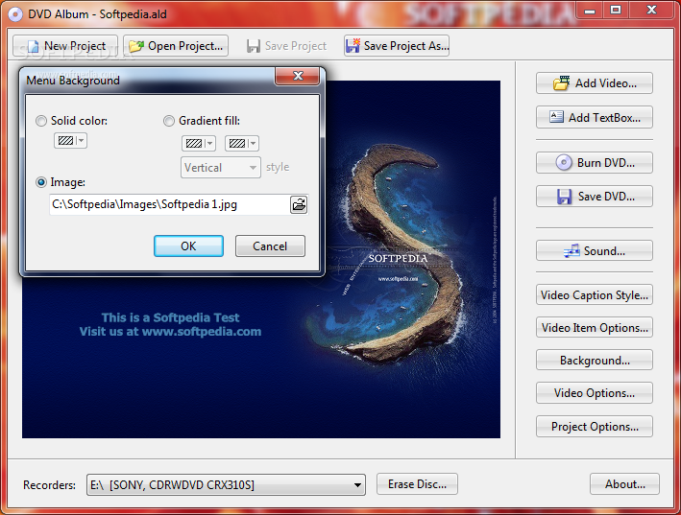Click the New Project button
This screenshot has width=681, height=515.
coord(65,46)
